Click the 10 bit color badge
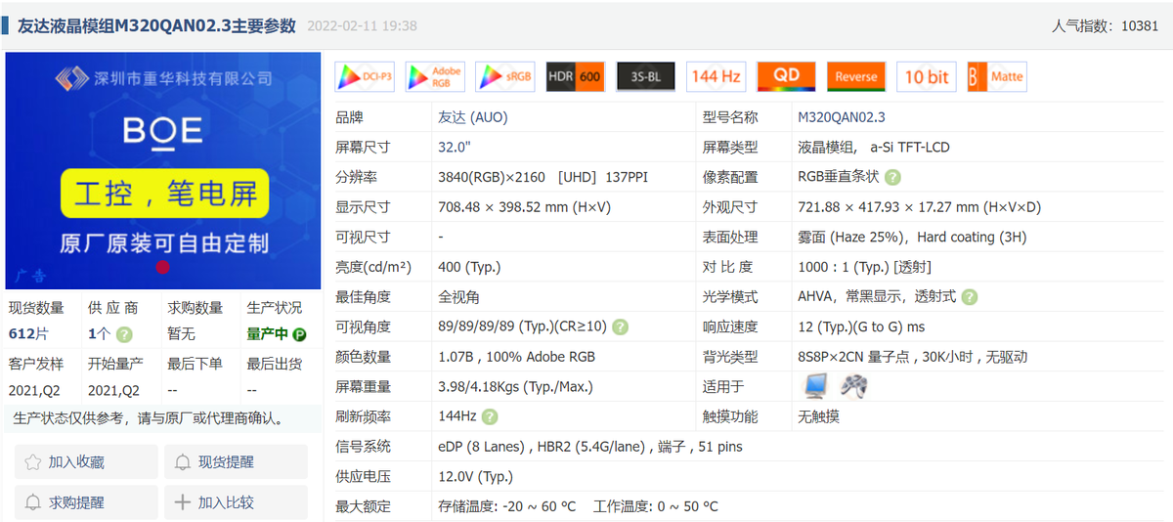Image resolution: width=1173 pixels, height=522 pixels. 927,77
